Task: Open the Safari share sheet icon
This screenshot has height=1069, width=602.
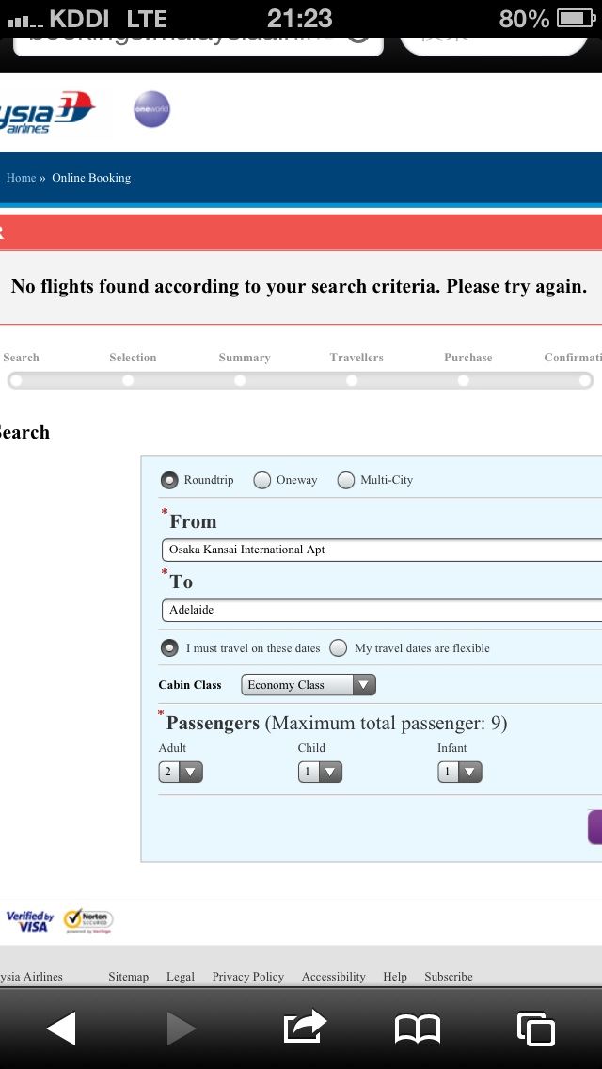Action: coord(304,1026)
